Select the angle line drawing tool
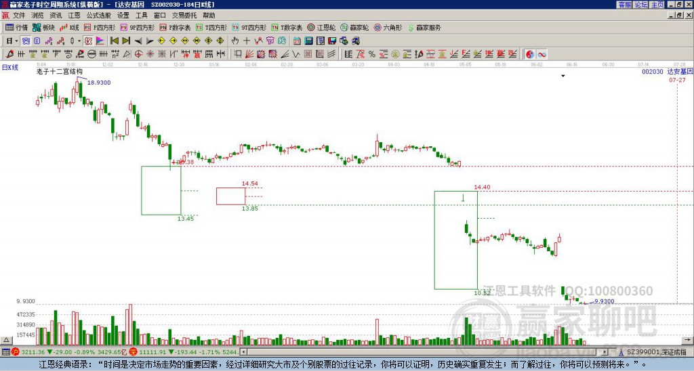This screenshot has height=371, width=694. pos(284,54)
